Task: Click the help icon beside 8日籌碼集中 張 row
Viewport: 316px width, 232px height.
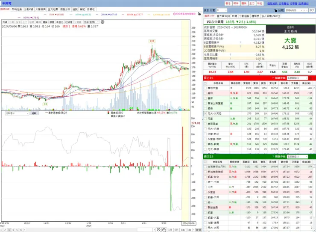Action: coord(240,43)
